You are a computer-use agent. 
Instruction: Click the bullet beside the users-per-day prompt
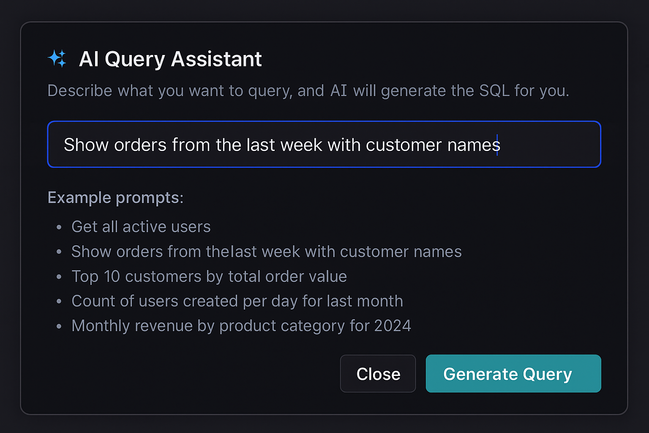[x=59, y=301]
